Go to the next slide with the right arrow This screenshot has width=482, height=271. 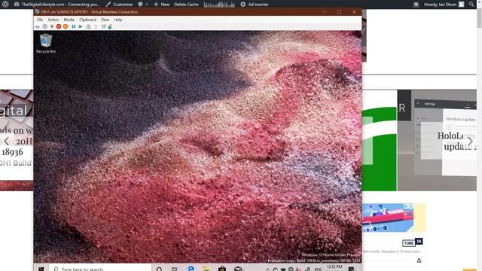pyautogui.click(x=470, y=141)
